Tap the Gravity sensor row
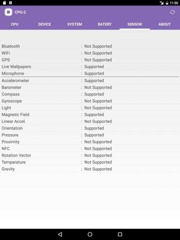Viewport: 180px width, 240px height. coord(90,169)
